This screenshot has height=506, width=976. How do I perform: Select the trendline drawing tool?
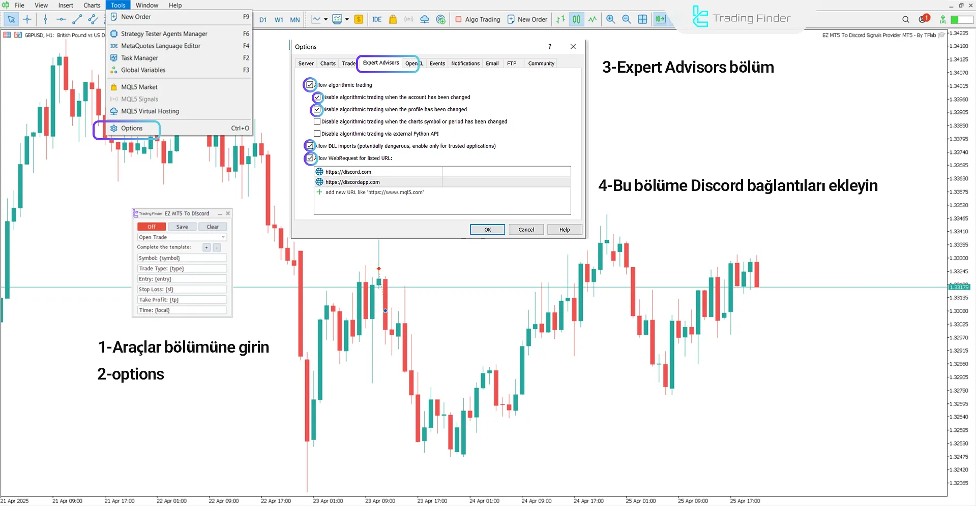pos(77,19)
